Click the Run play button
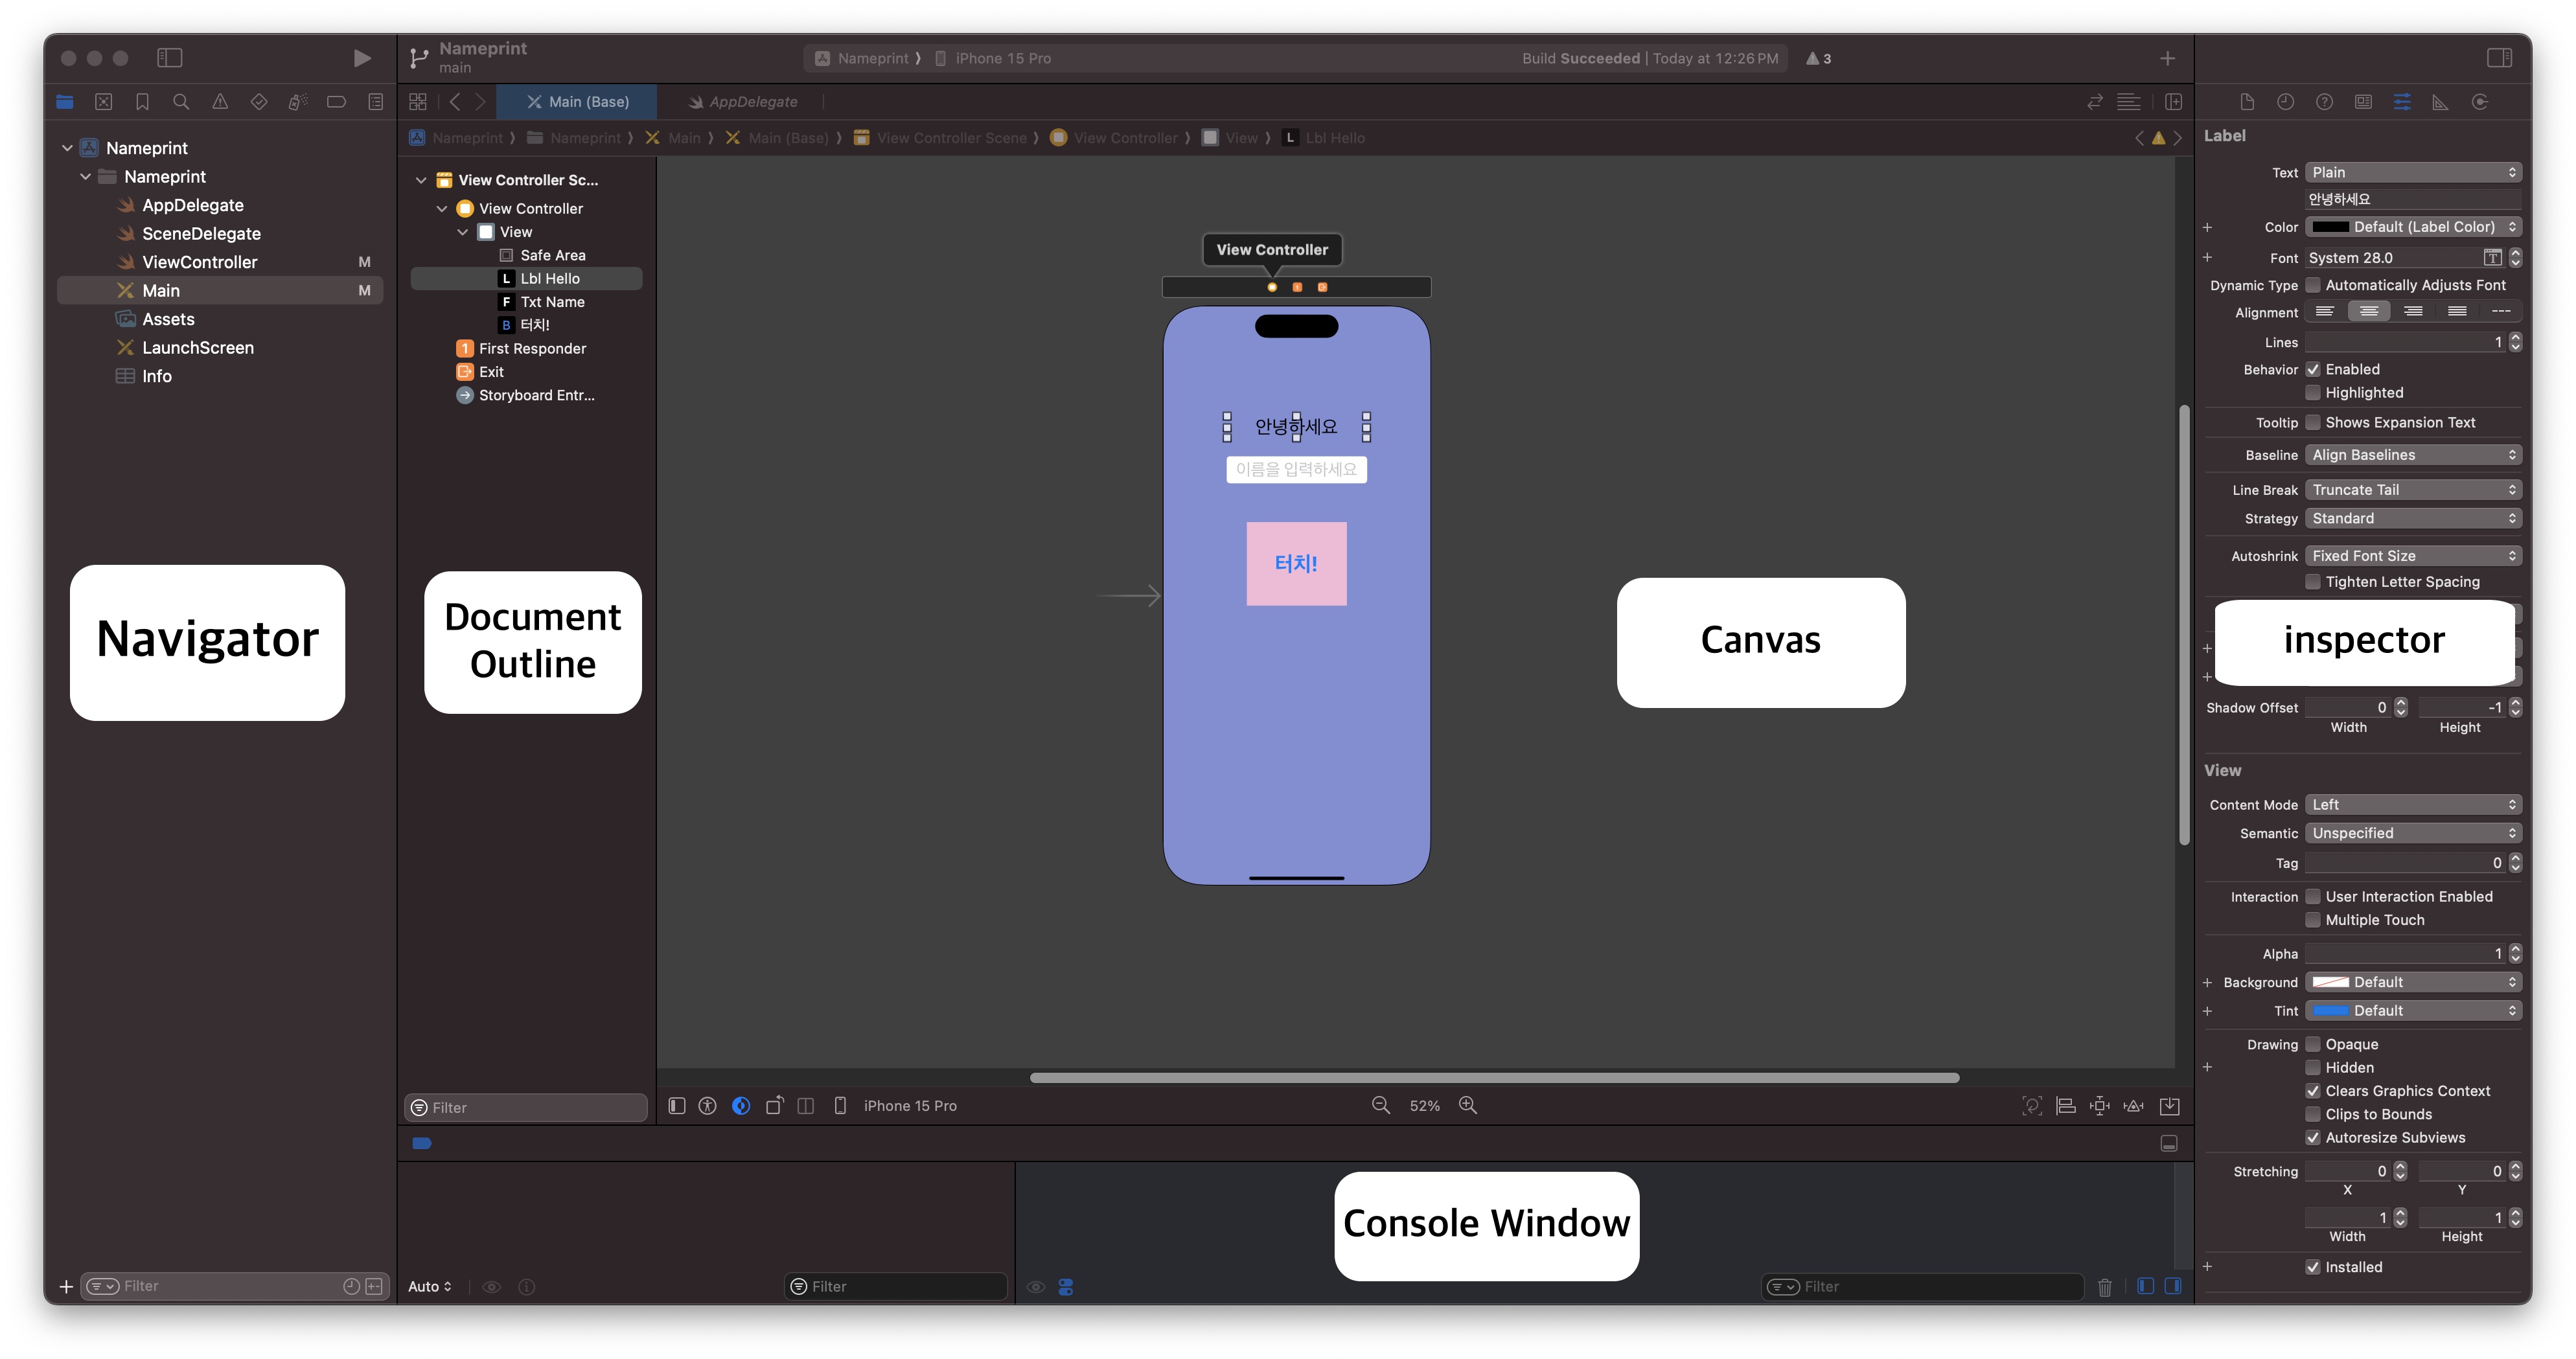 point(362,58)
